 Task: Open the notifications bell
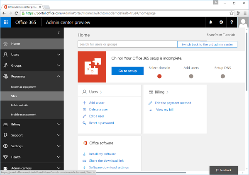210,22
